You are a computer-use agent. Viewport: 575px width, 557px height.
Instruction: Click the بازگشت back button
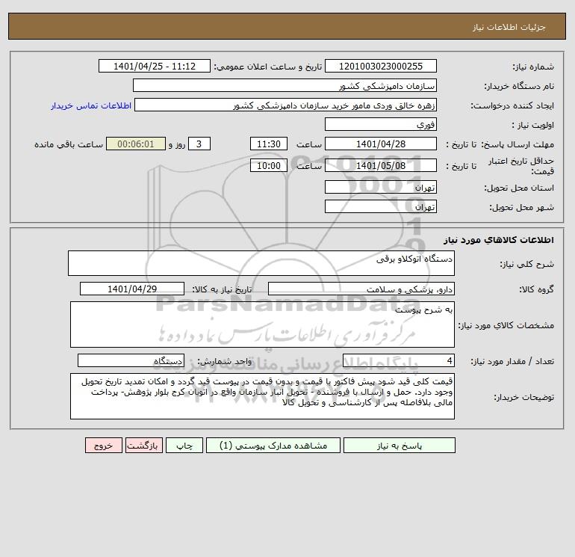[143, 446]
